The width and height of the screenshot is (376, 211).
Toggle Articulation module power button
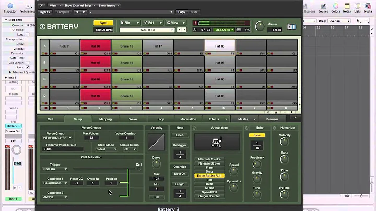(194, 128)
